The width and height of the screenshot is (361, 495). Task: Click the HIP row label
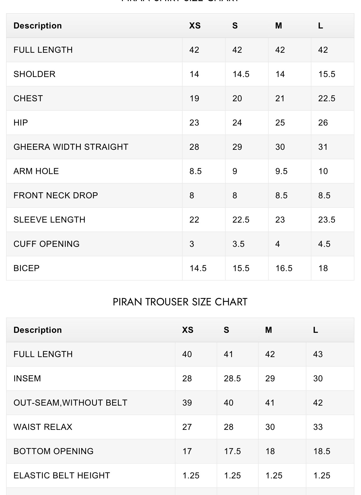[21, 123]
